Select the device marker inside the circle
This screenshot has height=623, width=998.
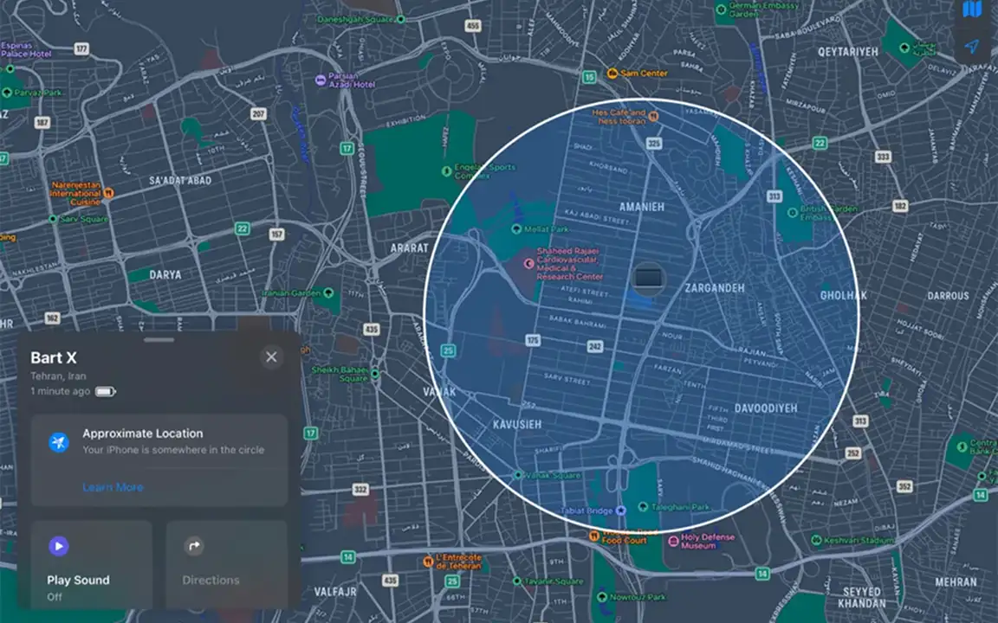coord(647,278)
